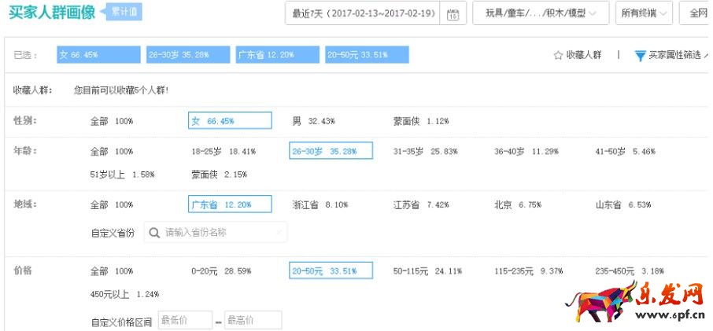Select 浙江省 8.10% region option
Image resolution: width=713 pixels, height=331 pixels.
(x=320, y=204)
